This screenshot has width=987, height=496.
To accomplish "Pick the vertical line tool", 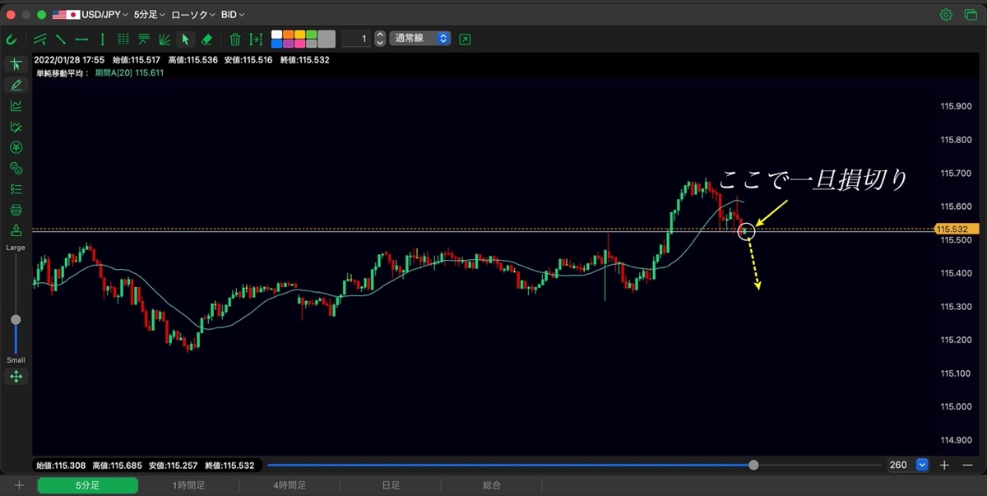I will tap(102, 39).
